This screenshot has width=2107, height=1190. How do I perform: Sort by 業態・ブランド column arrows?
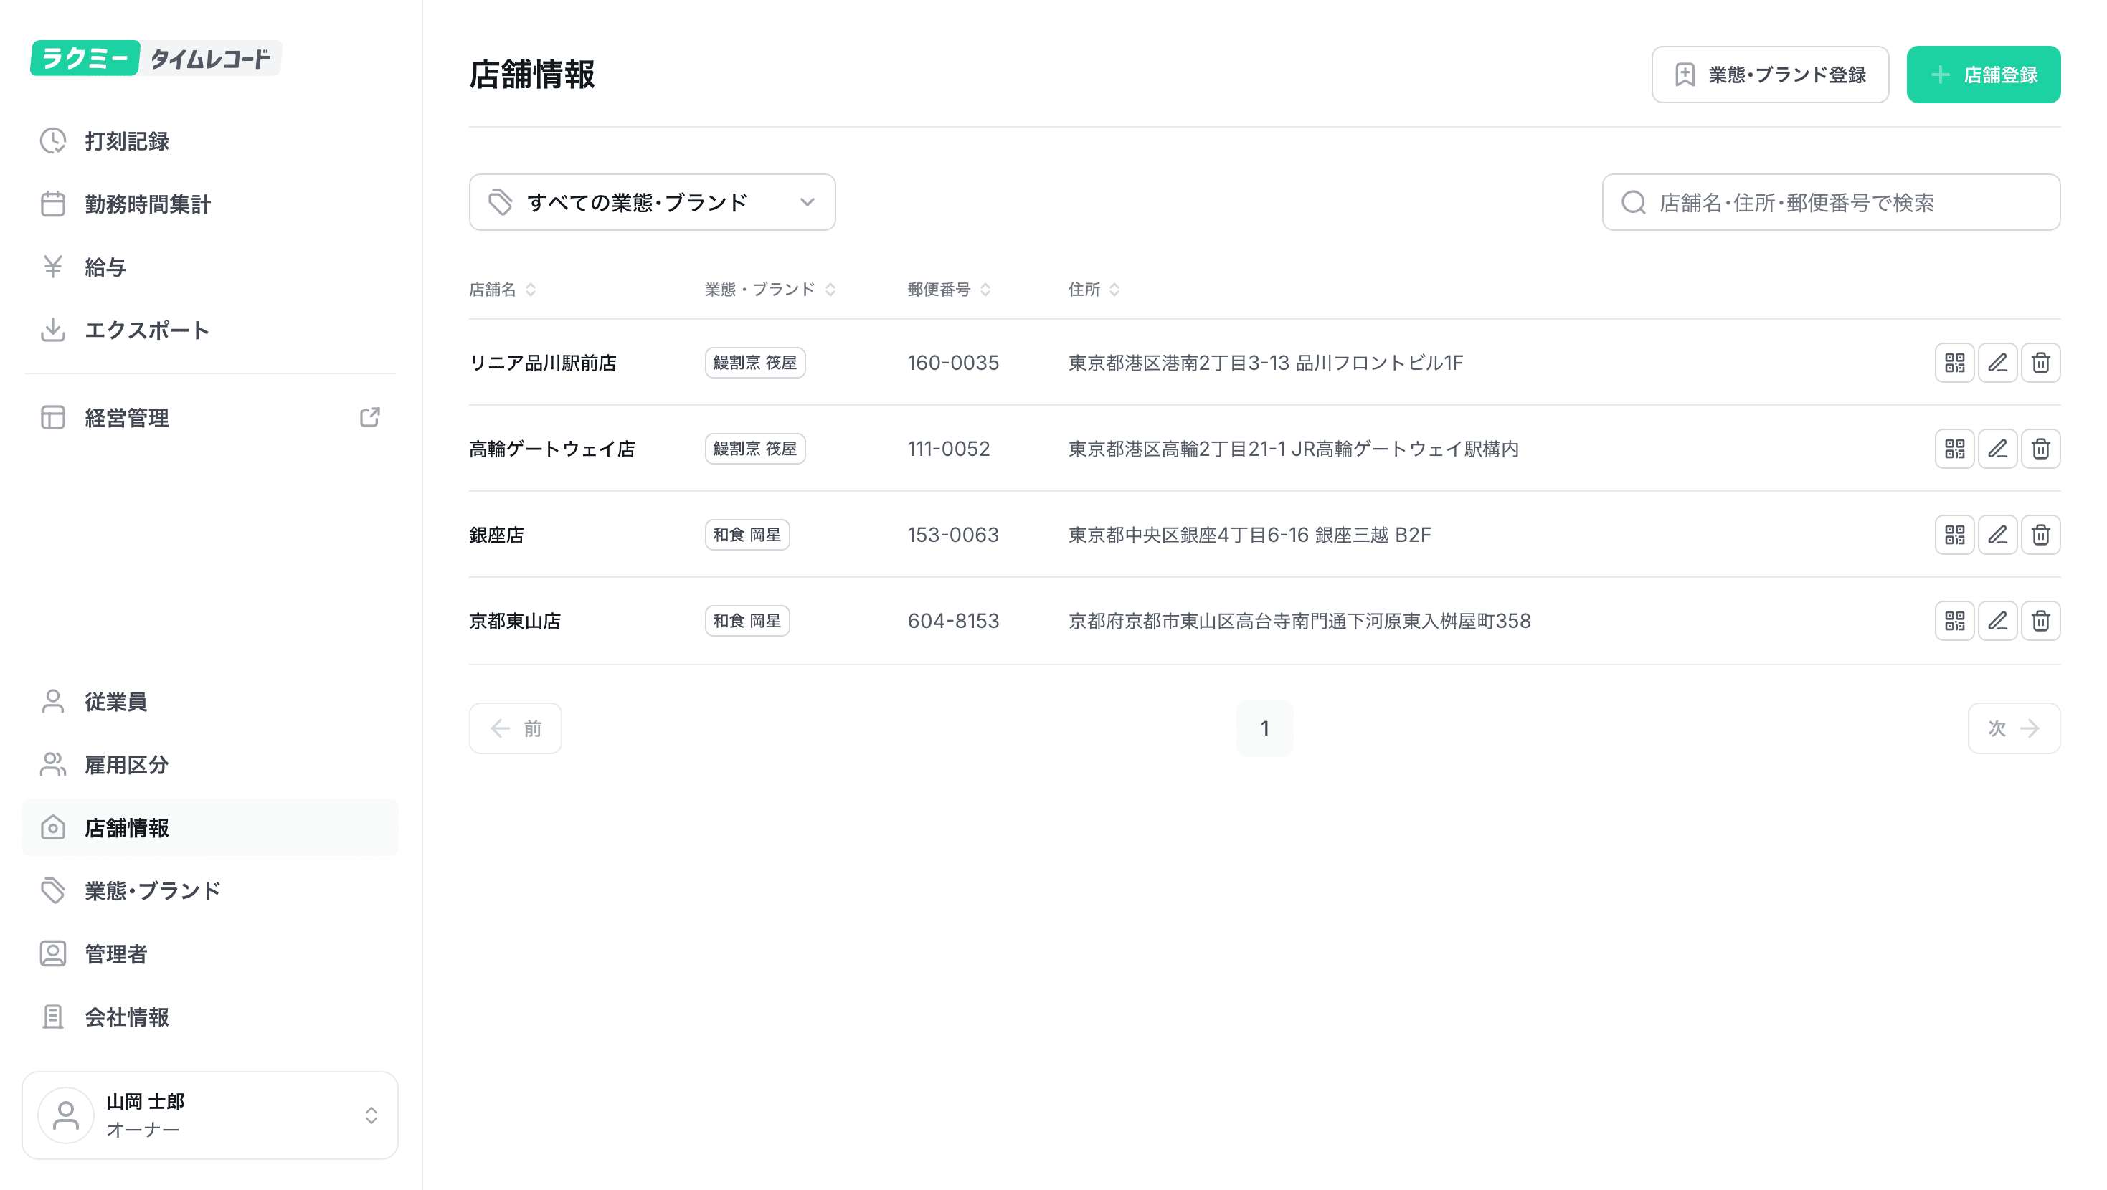point(830,290)
